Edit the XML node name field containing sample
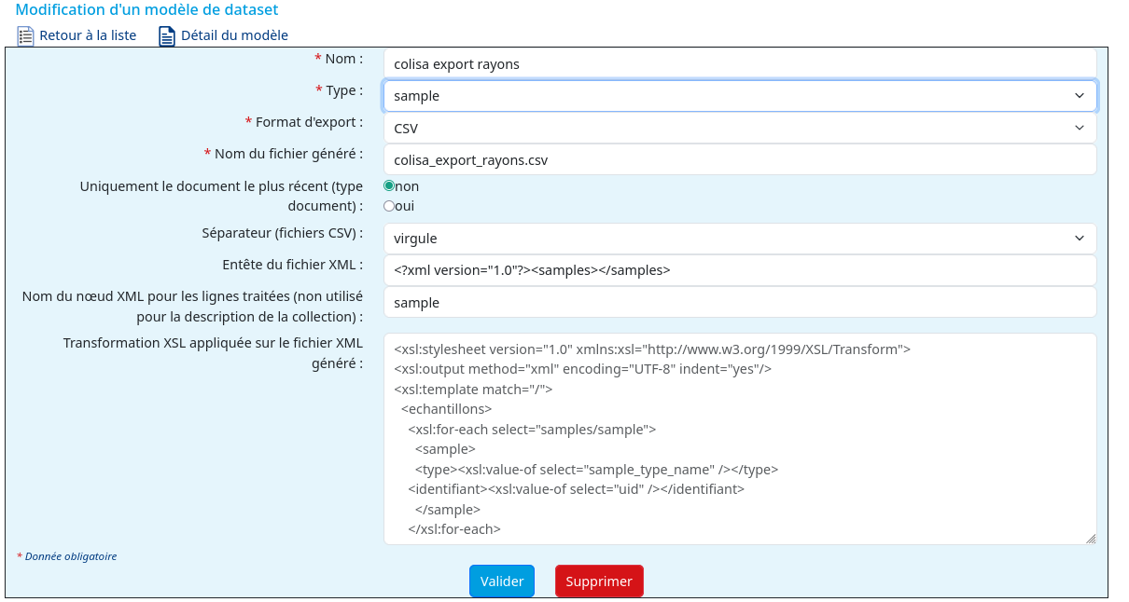This screenshot has height=602, width=1129. pyautogui.click(x=740, y=302)
